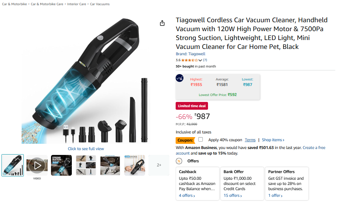Click the Offers percent badge icon
Image resolution: width=339 pixels, height=202 pixels.
tap(179, 161)
